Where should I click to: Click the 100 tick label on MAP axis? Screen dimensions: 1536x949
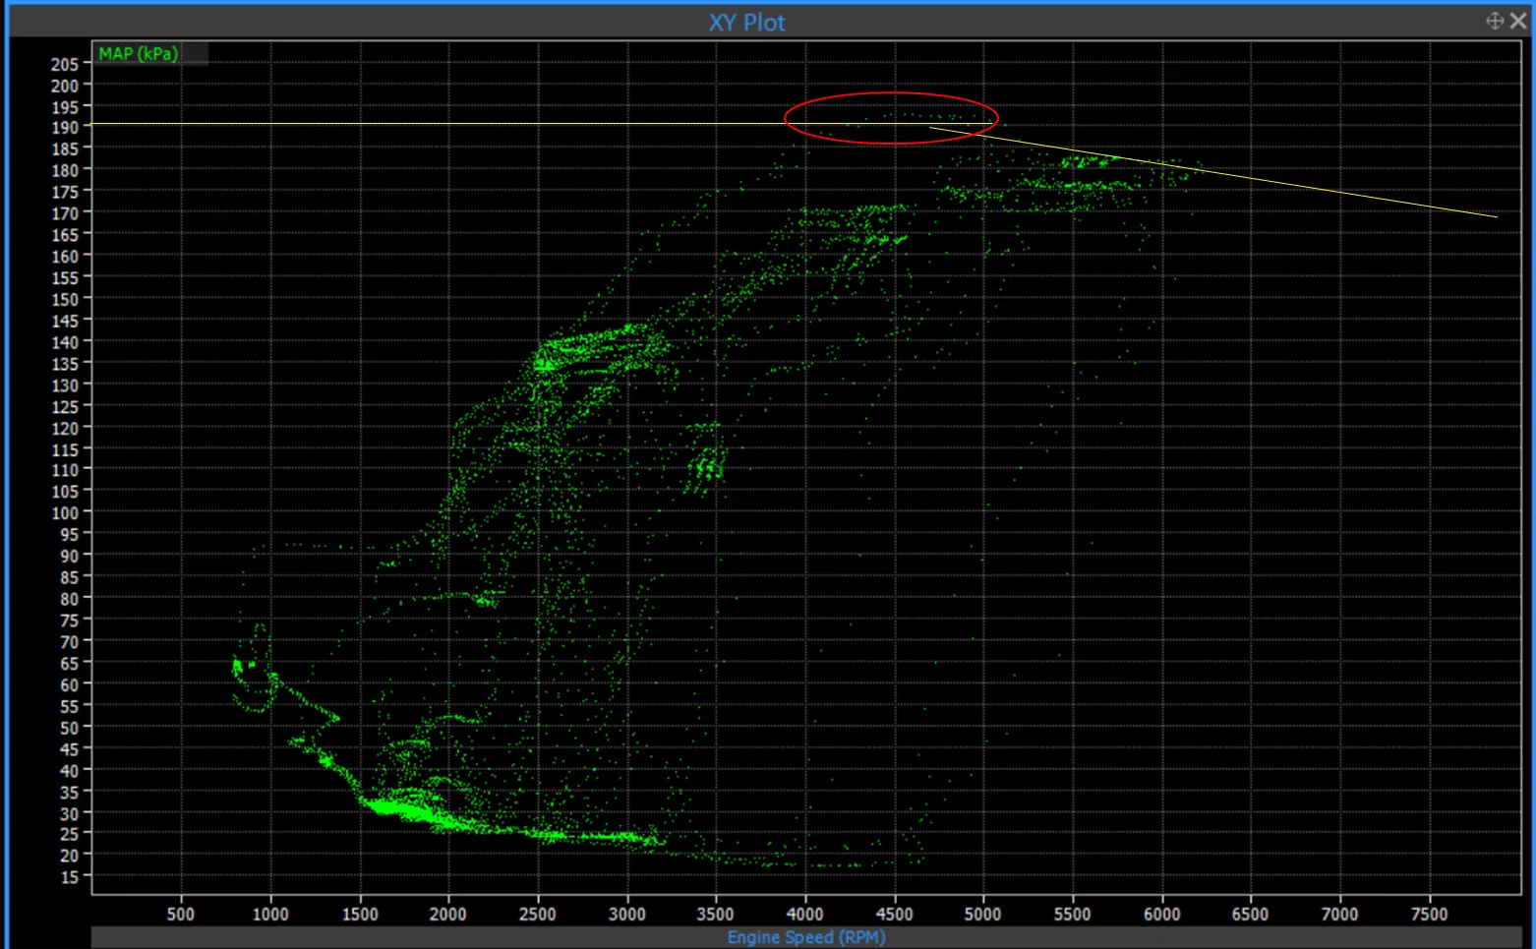click(x=65, y=512)
